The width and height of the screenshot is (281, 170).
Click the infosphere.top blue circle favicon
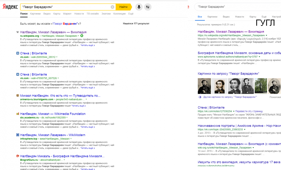coord(18,135)
